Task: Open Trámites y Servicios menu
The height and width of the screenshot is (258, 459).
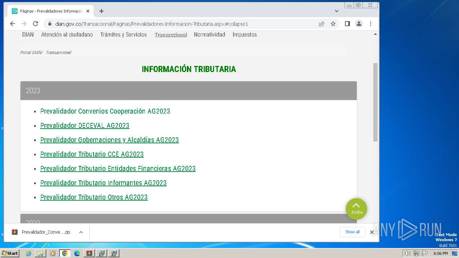Action: coord(123,35)
